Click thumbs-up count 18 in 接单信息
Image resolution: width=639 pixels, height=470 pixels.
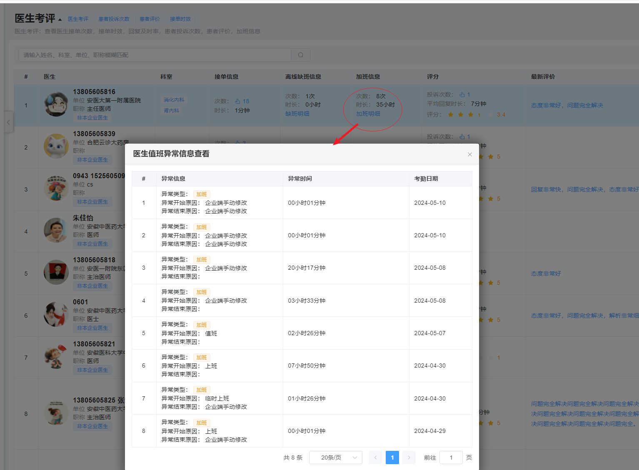pos(242,101)
